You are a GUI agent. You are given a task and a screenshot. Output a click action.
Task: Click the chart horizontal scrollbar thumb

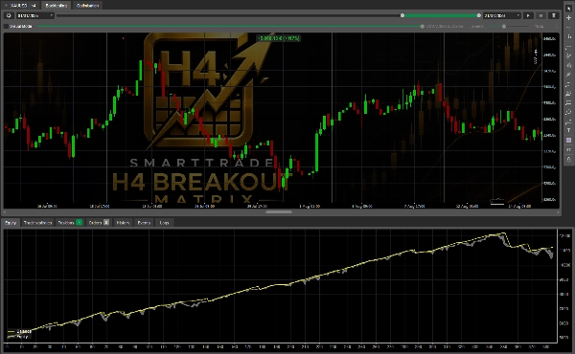[279, 212]
